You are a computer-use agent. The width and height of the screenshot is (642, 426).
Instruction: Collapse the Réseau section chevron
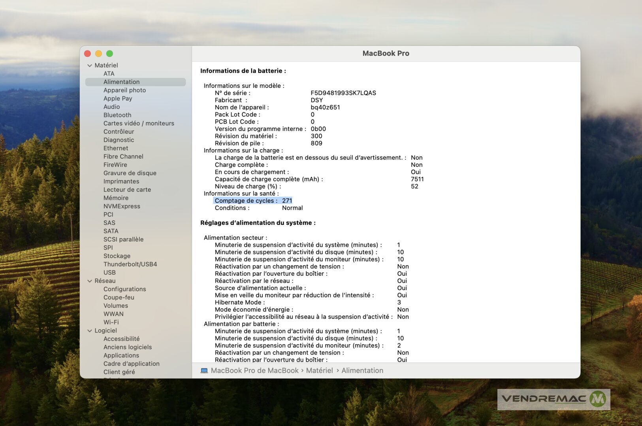tap(90, 281)
